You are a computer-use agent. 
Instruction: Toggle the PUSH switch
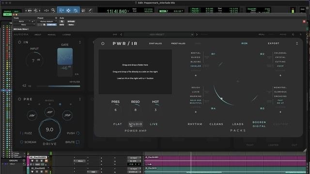[73, 133]
